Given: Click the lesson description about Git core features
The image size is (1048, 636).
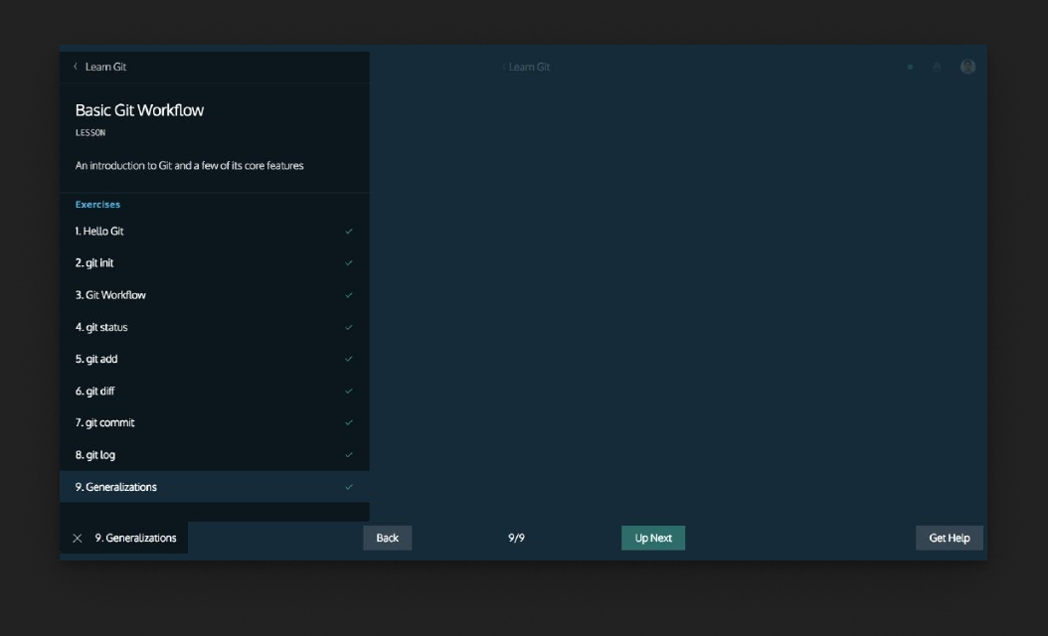Looking at the screenshot, I should pyautogui.click(x=189, y=166).
